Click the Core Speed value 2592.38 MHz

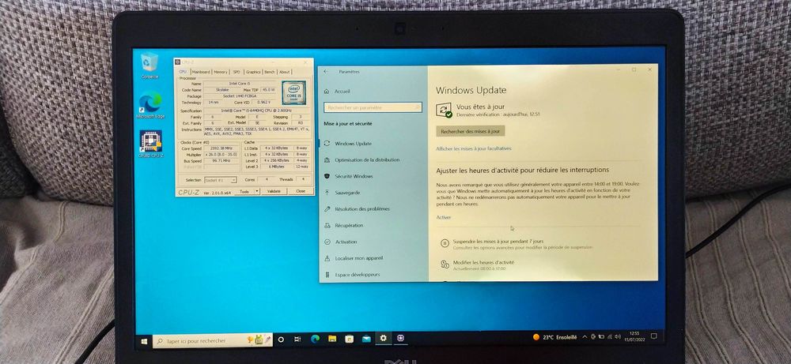[x=221, y=148]
